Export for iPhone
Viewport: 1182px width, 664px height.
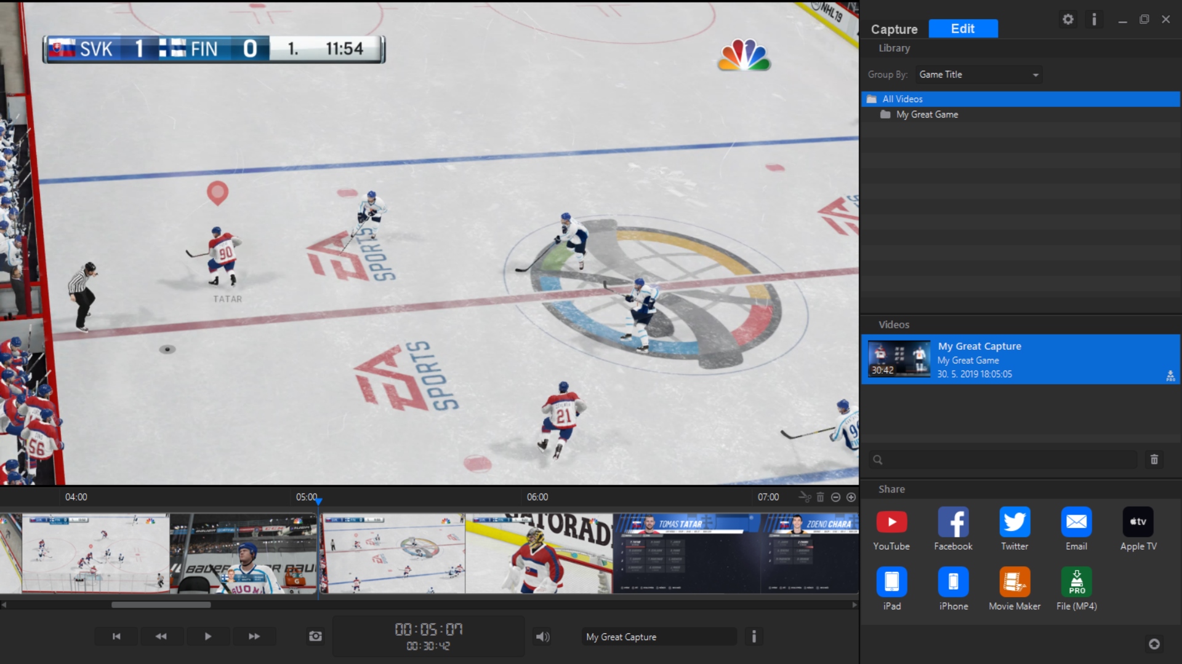[x=954, y=589]
